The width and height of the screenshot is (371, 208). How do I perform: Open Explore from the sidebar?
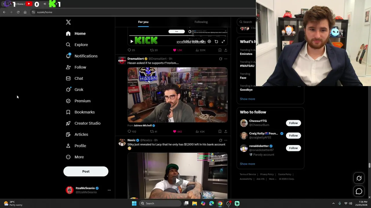tap(77, 45)
